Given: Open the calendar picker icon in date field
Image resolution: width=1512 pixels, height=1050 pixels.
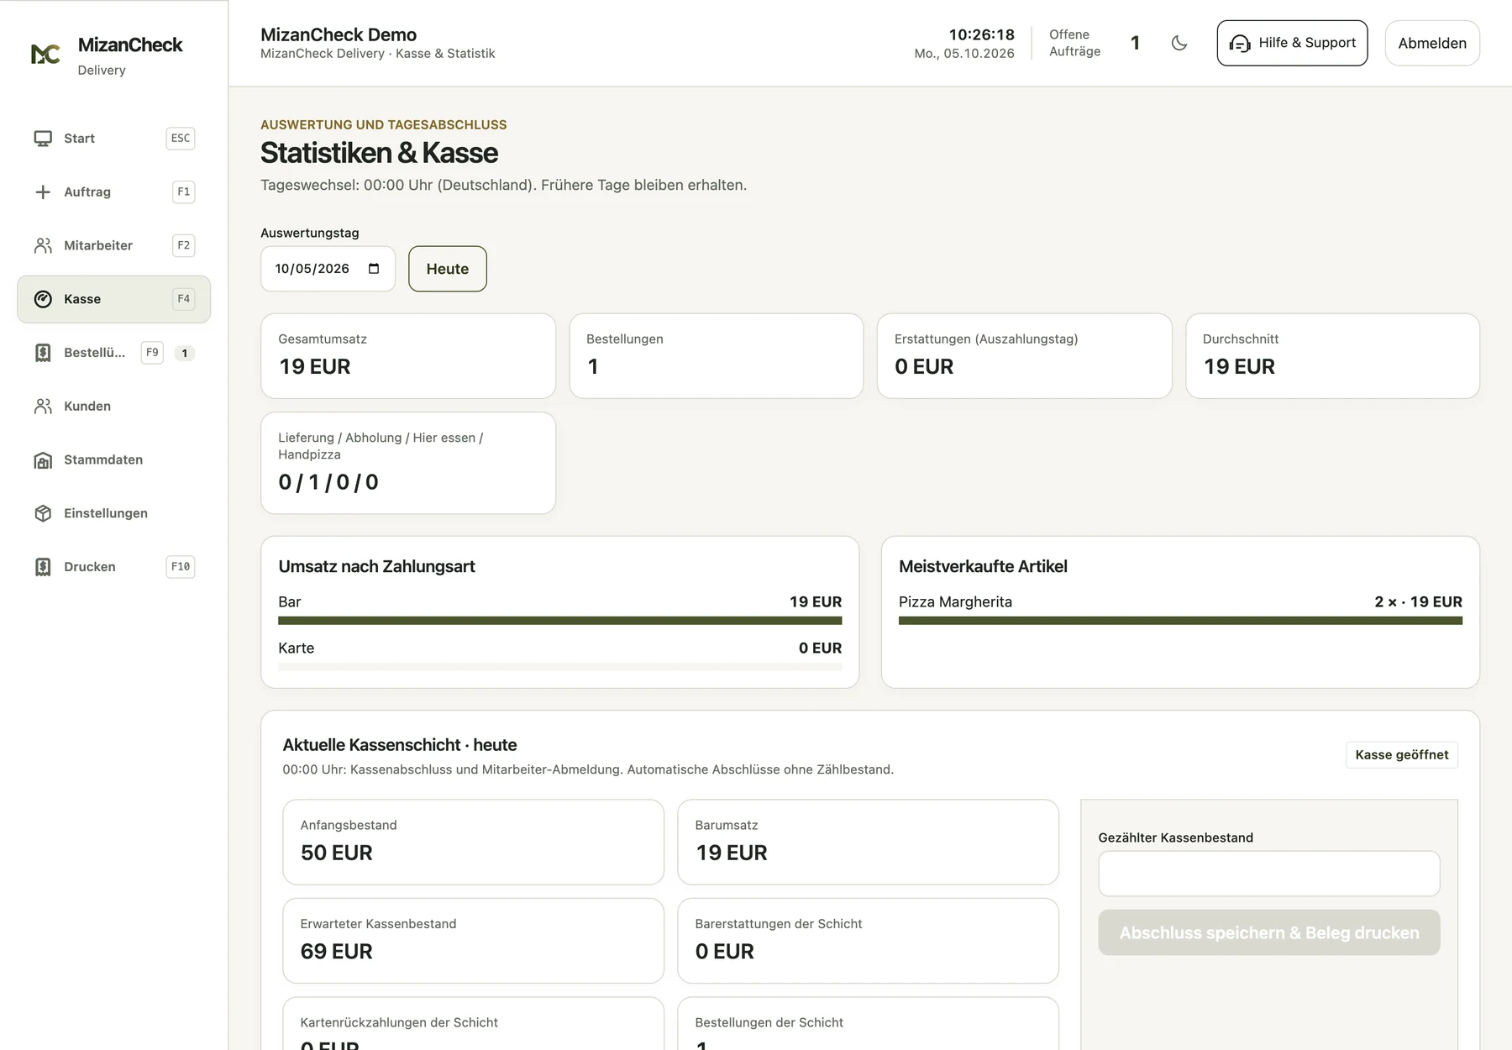Looking at the screenshot, I should coord(374,269).
